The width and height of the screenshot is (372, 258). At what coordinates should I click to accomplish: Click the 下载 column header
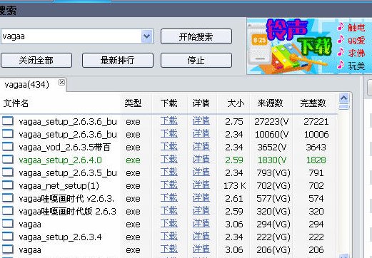169,103
